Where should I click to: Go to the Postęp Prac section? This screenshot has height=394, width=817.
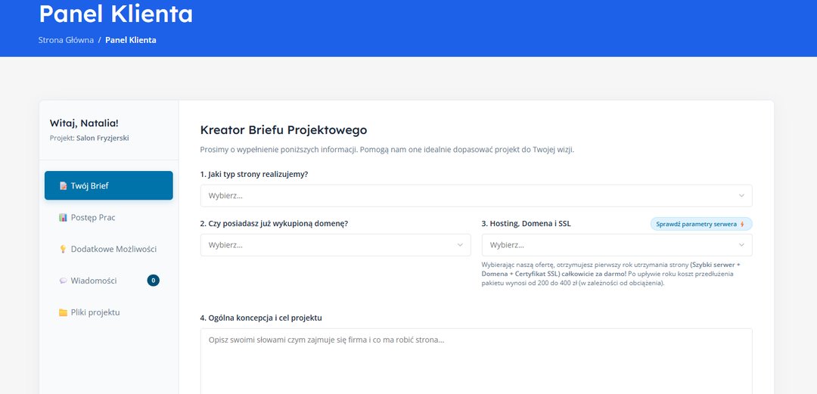click(x=93, y=218)
